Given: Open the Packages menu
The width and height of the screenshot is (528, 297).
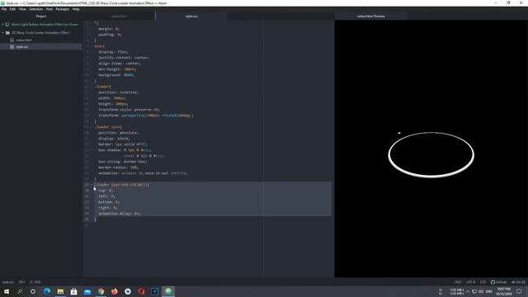Looking at the screenshot, I should [63, 9].
